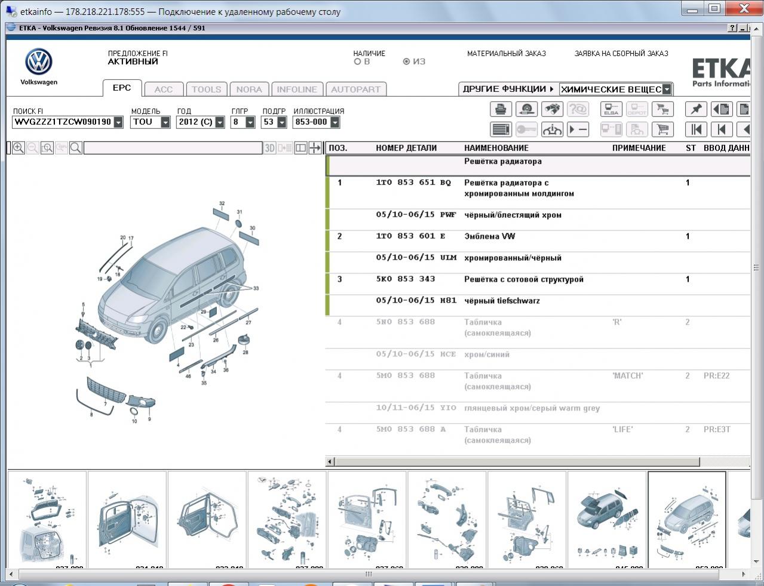The height and width of the screenshot is (586, 764).
Task: Open the ГОД 2012 (C) dropdown
Action: [x=220, y=122]
